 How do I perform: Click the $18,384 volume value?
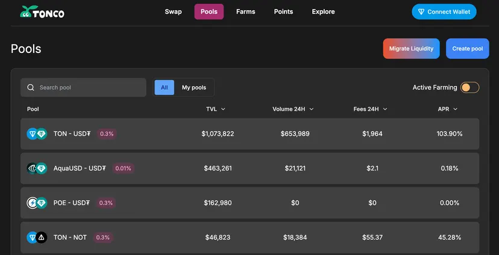click(295, 238)
